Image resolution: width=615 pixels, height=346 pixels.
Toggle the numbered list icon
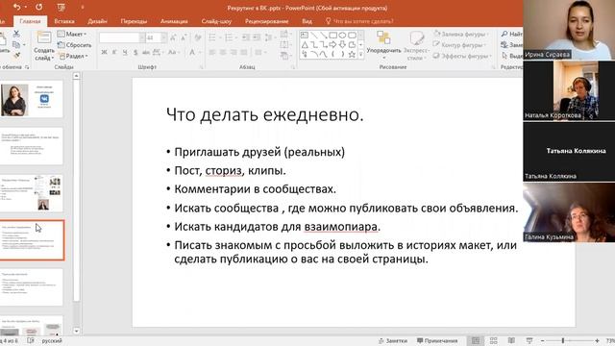229,38
